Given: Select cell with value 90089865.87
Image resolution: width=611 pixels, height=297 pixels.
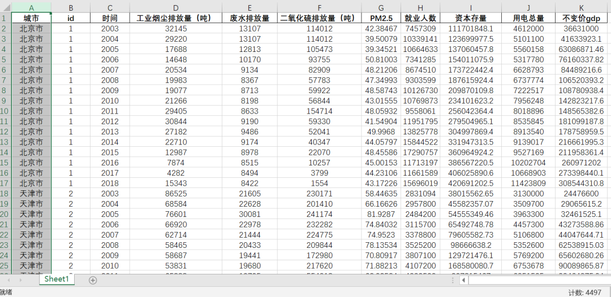Looking at the screenshot, I should click(582, 265).
